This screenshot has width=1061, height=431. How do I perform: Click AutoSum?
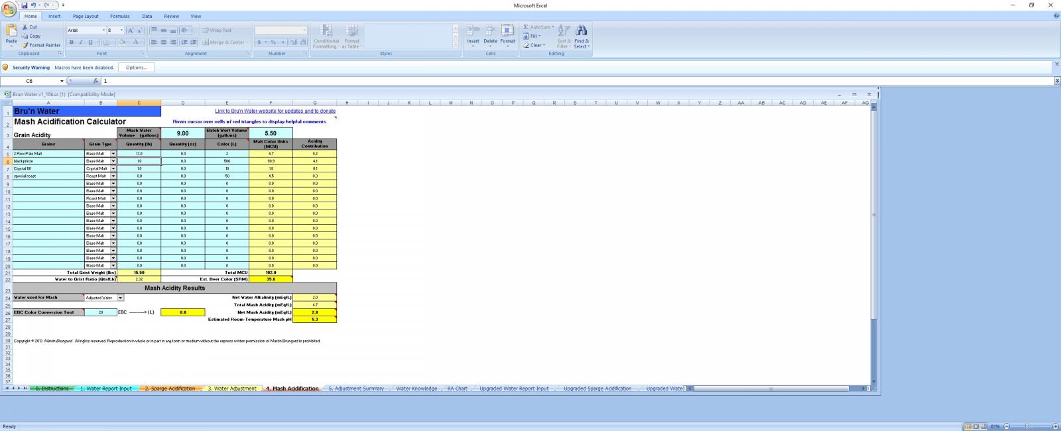pos(538,27)
